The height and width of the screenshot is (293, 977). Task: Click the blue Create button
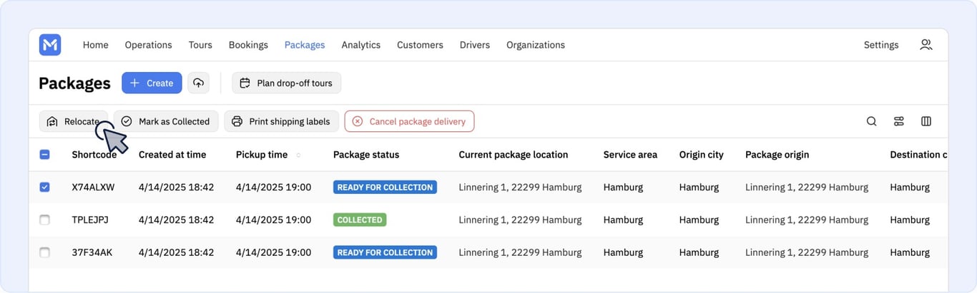tap(152, 83)
